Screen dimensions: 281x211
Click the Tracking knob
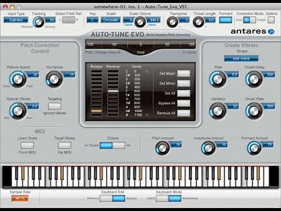tap(39, 22)
